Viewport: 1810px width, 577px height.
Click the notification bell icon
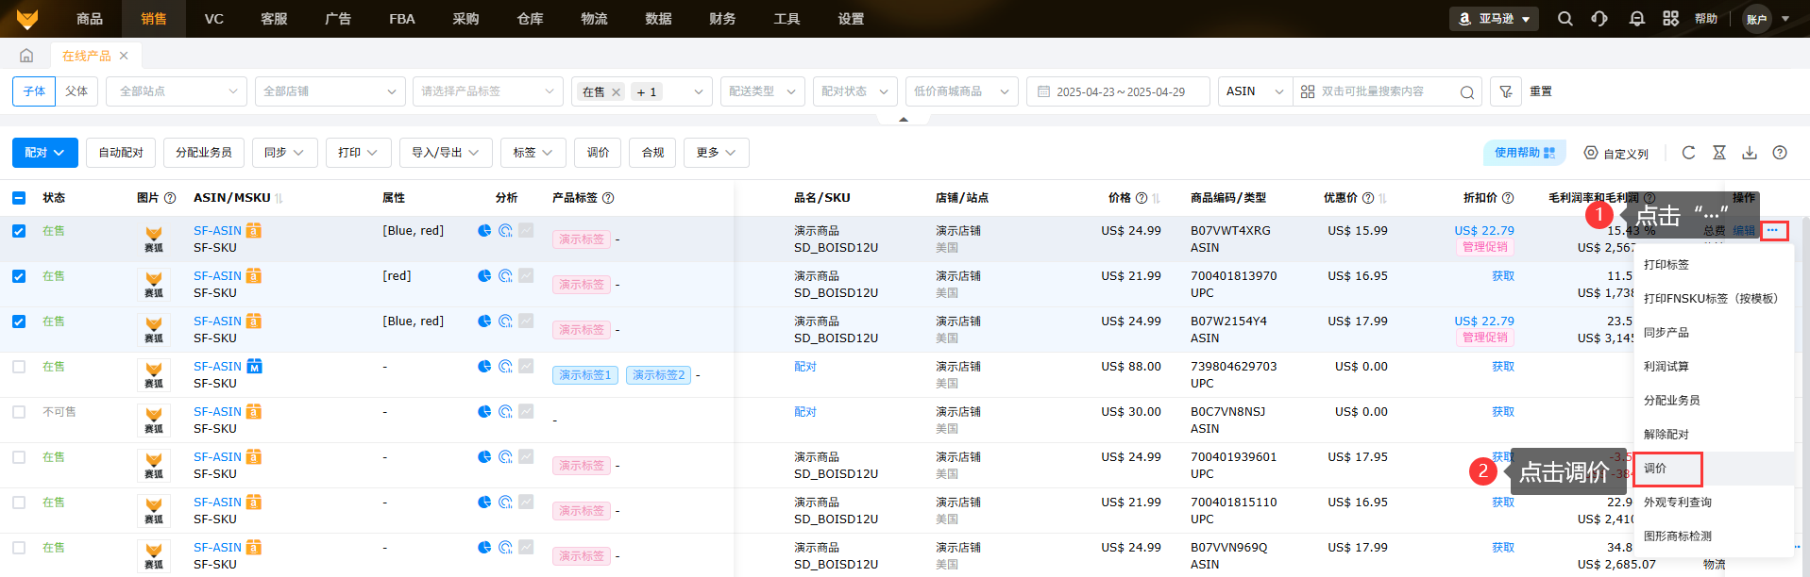click(x=1636, y=19)
